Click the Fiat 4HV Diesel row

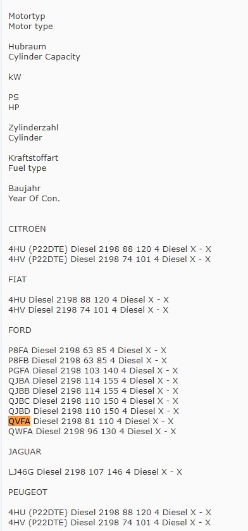[x=89, y=310]
